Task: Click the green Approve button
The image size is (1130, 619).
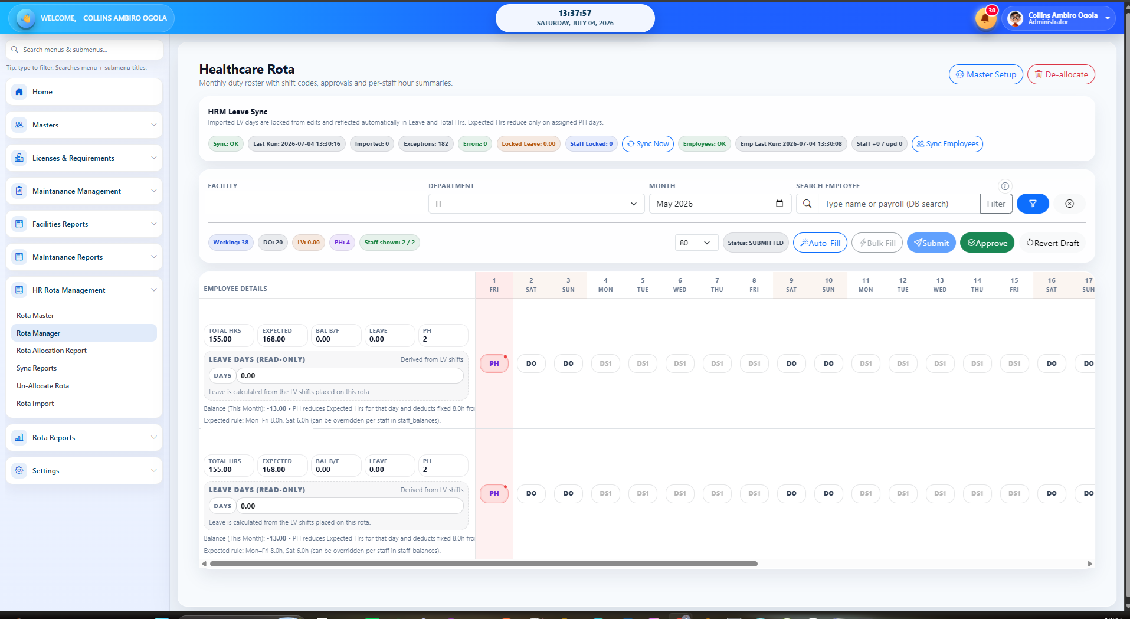Action: [987, 243]
